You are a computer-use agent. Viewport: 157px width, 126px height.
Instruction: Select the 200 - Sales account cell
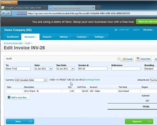pos(103,91)
